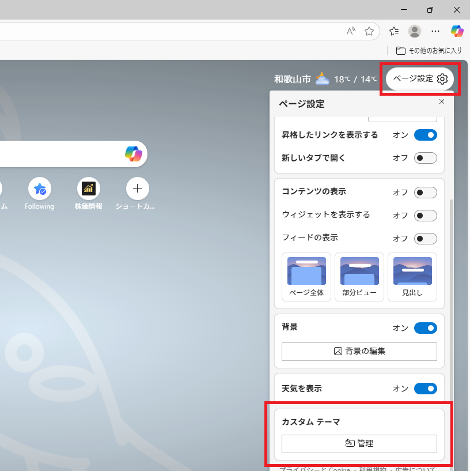Click the Copilot icon in the browser toolbar
The width and height of the screenshot is (470, 471).
pos(457,31)
